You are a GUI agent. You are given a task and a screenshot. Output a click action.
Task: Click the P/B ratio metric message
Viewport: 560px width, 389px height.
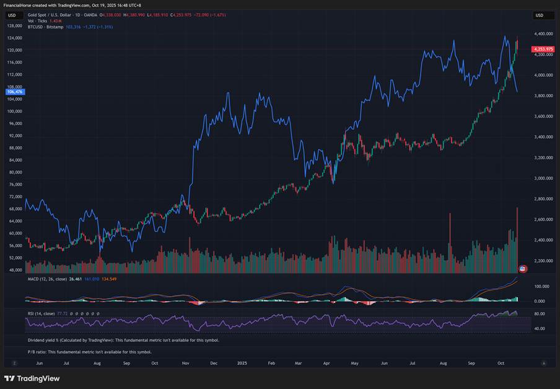click(89, 352)
